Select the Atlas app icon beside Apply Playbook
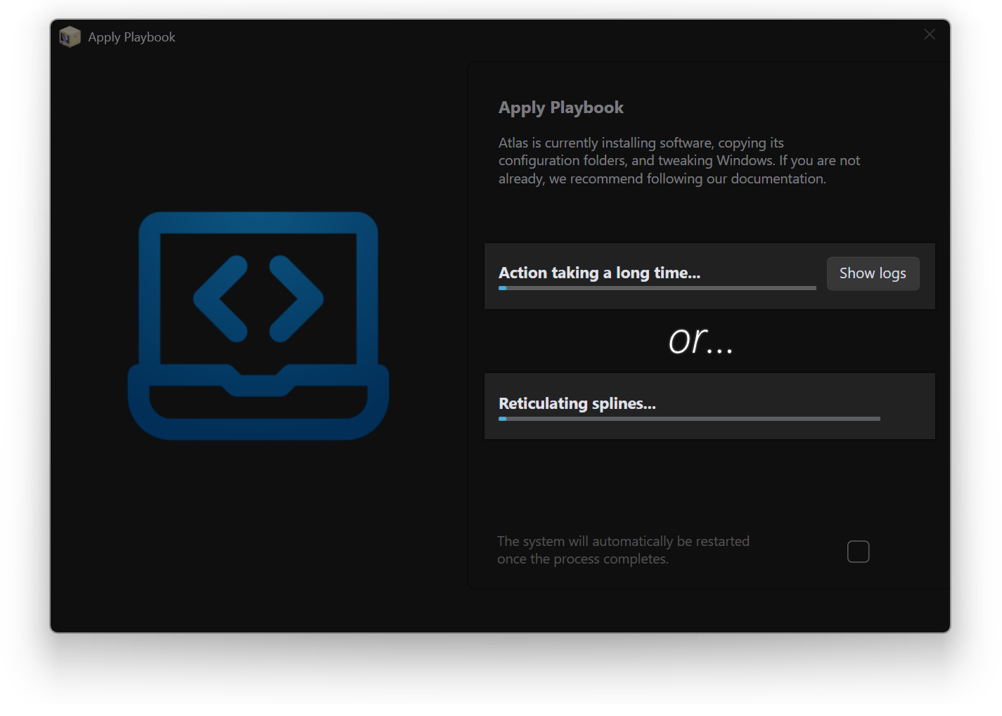This screenshot has width=1002, height=716. (70, 37)
